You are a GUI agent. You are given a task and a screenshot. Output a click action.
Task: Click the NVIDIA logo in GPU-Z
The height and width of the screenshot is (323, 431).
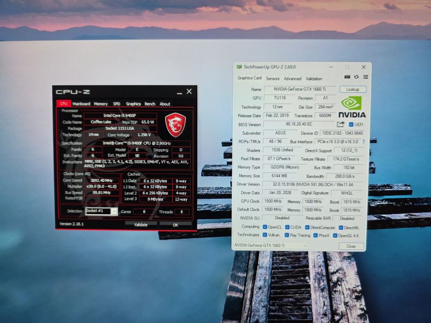pos(352,107)
